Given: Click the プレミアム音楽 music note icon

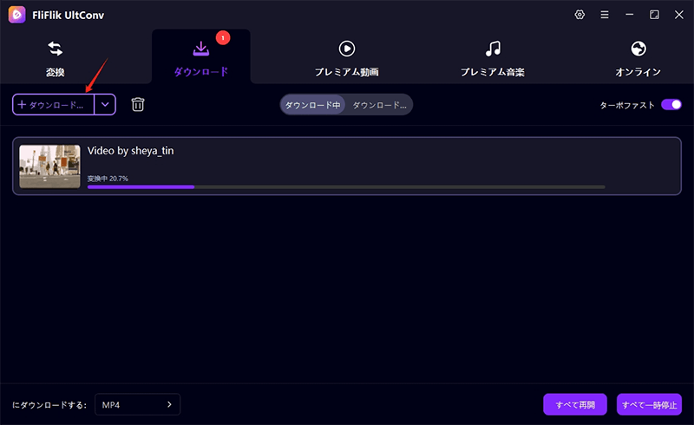Looking at the screenshot, I should click(492, 49).
